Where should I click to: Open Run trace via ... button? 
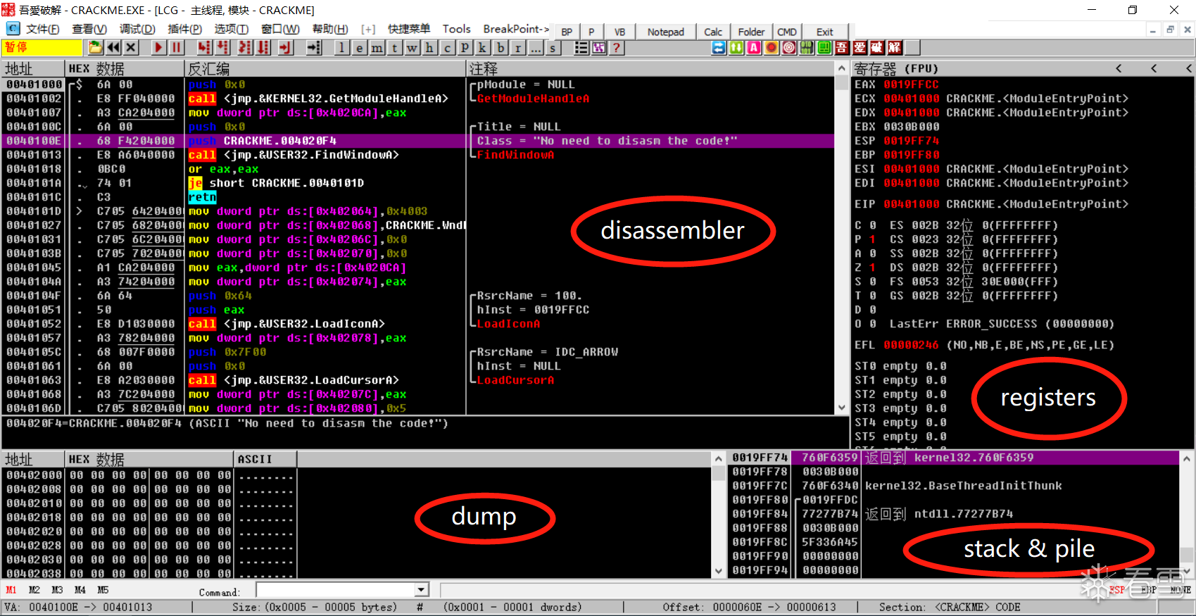tap(535, 48)
